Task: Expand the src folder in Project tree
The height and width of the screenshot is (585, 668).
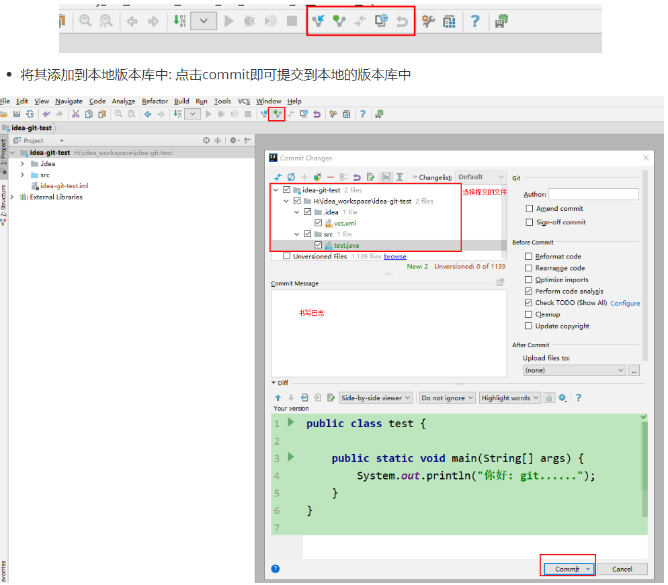Action: pyautogui.click(x=23, y=175)
